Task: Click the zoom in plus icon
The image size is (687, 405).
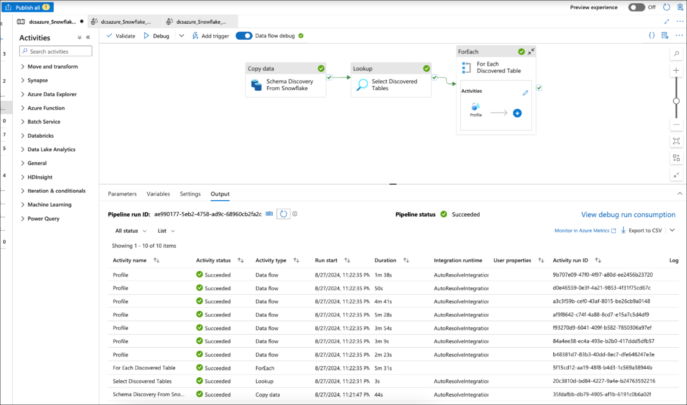Action: tap(676, 70)
